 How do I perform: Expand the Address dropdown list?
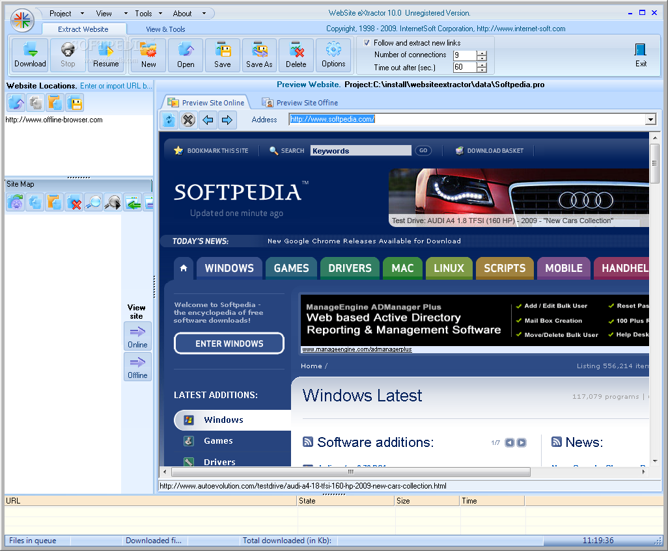pos(650,119)
